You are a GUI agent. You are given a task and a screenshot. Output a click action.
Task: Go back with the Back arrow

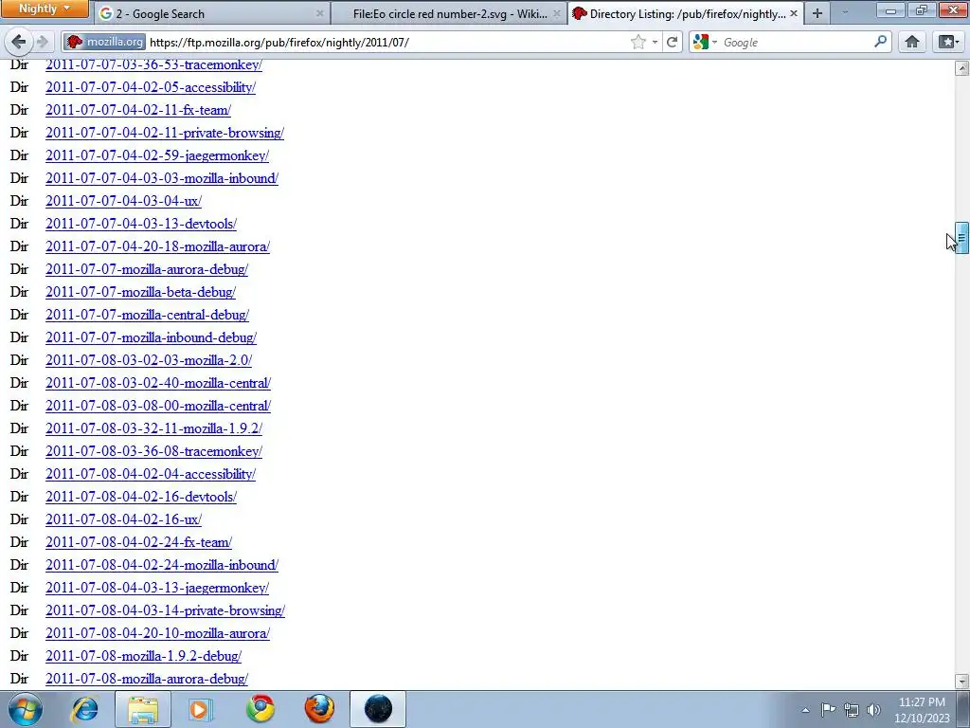point(19,42)
